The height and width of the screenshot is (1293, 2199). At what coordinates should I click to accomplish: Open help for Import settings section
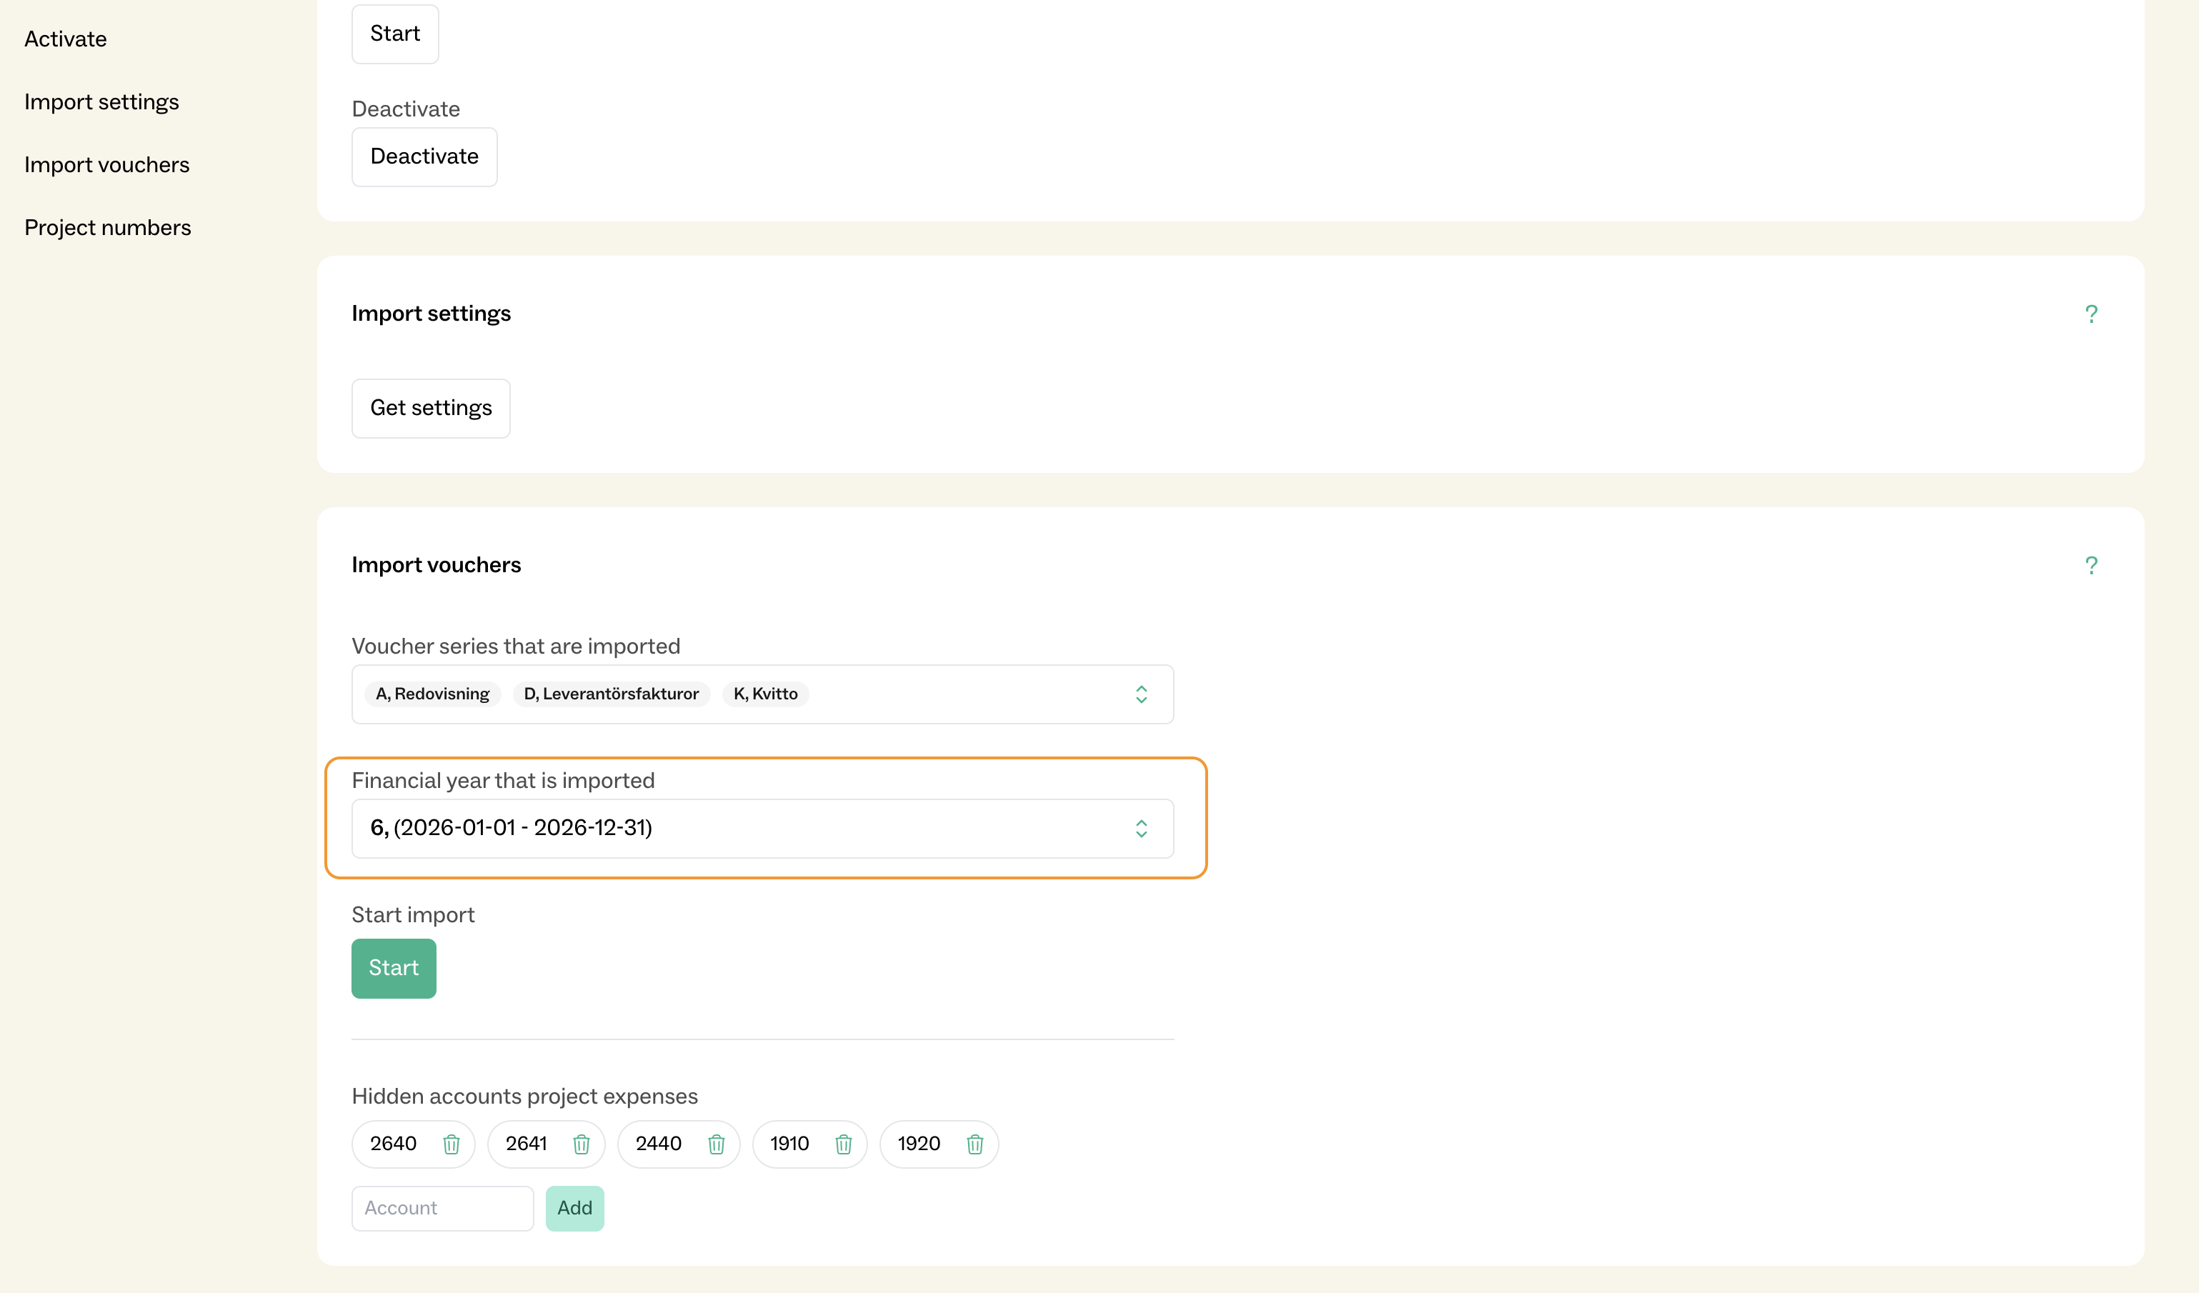[2091, 314]
